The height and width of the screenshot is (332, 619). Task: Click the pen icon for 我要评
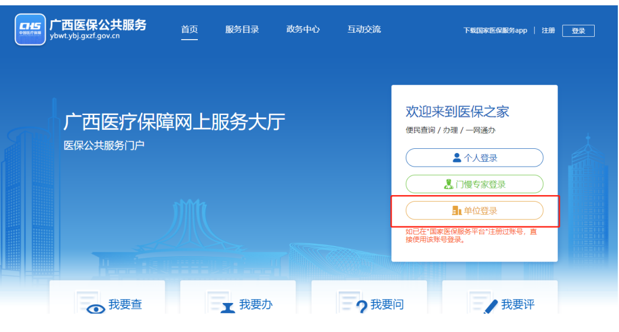(490, 307)
